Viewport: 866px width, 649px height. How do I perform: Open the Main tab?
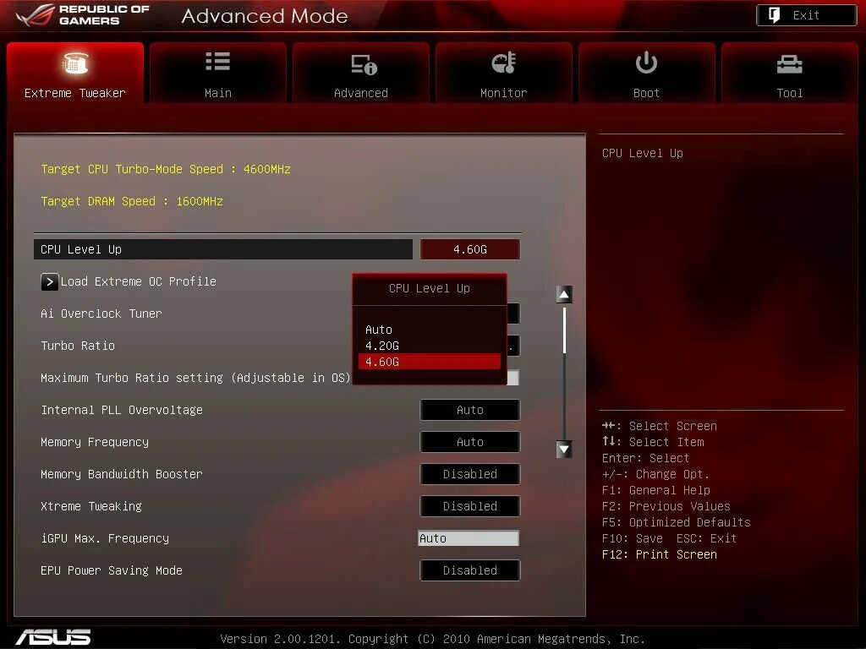[217, 73]
